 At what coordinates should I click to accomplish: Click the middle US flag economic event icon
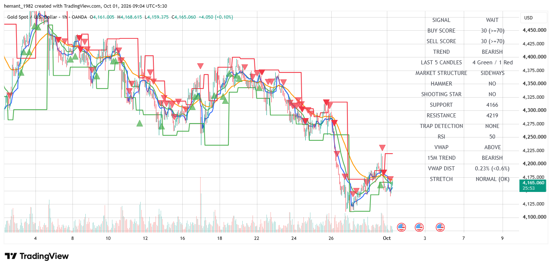pyautogui.click(x=419, y=227)
